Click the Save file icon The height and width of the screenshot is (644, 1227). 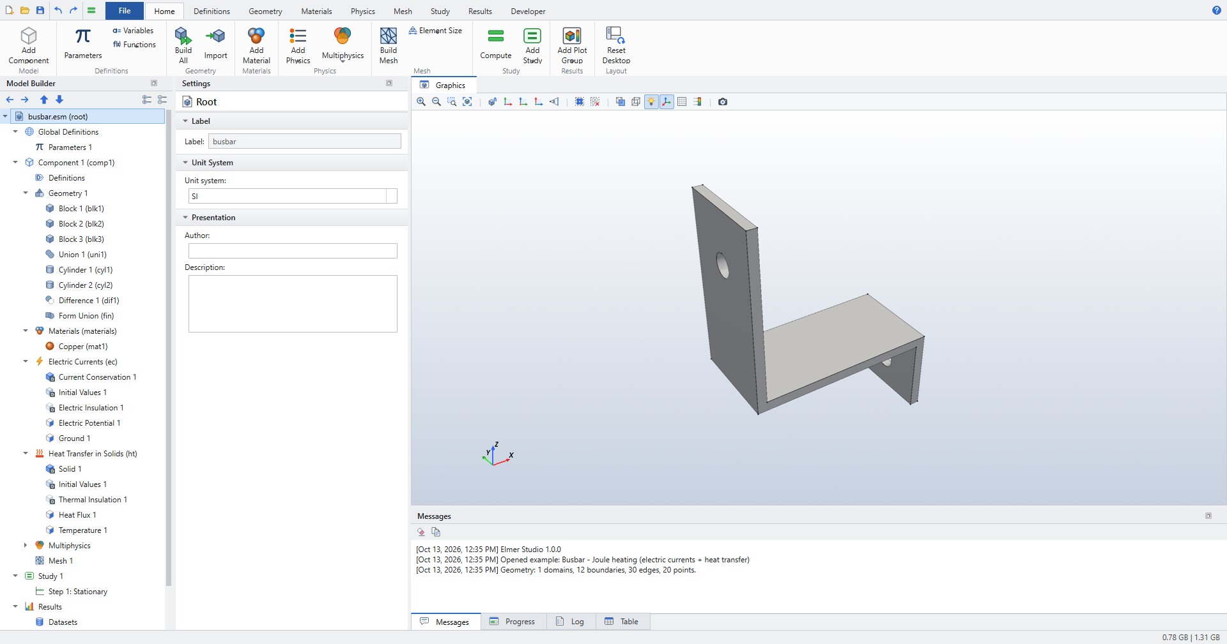(40, 10)
